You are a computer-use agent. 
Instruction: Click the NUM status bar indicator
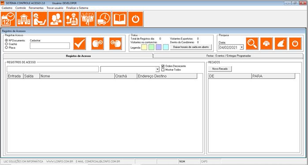[182, 161]
